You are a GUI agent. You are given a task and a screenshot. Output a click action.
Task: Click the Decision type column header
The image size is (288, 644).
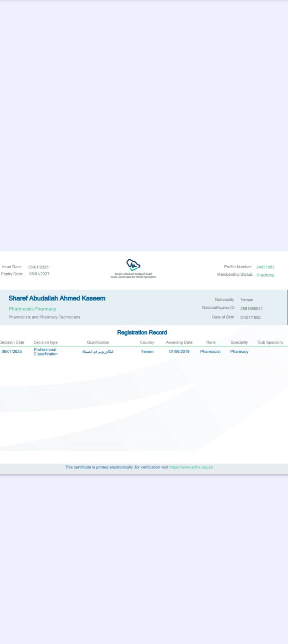pos(46,342)
